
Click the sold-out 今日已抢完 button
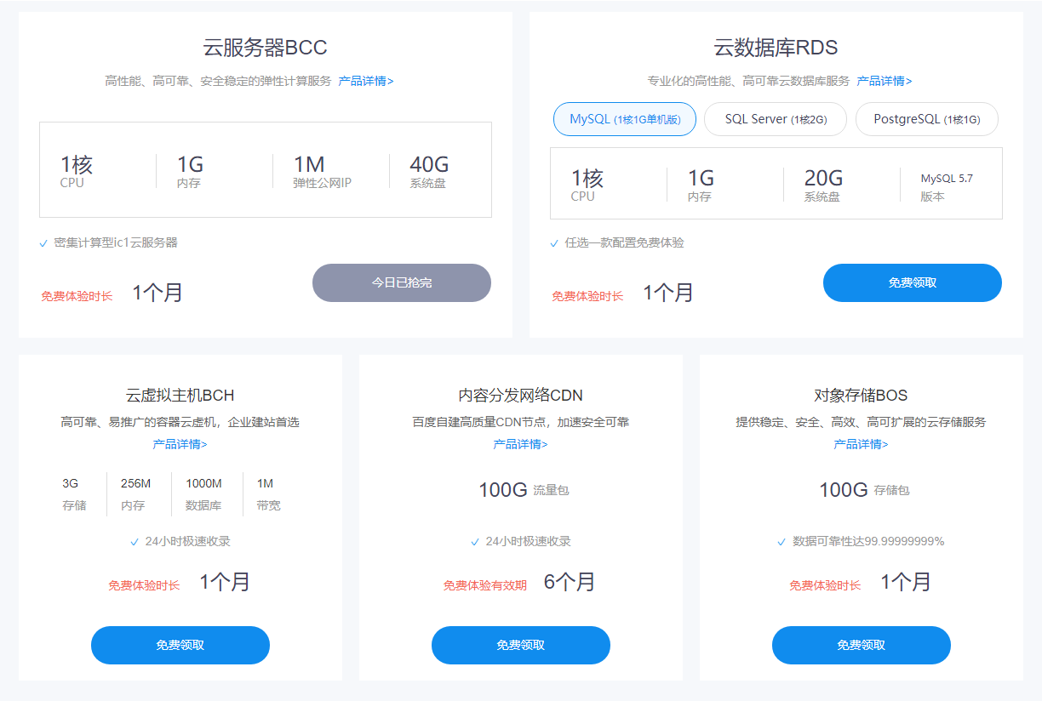[401, 282]
